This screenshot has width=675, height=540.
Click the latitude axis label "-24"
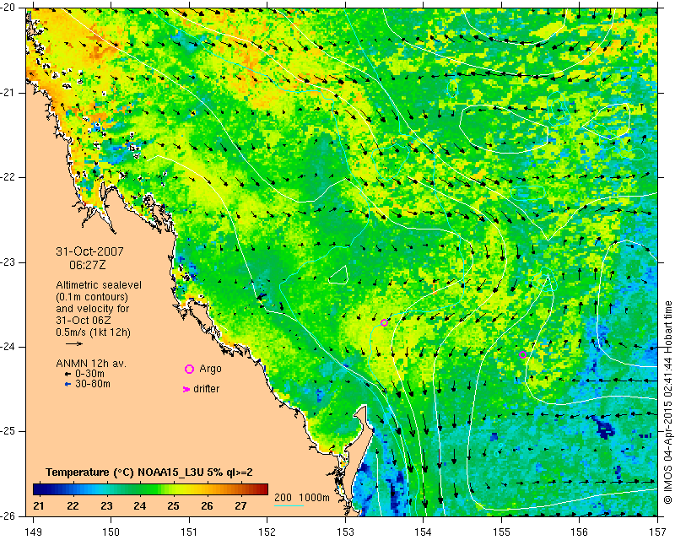(x=9, y=347)
